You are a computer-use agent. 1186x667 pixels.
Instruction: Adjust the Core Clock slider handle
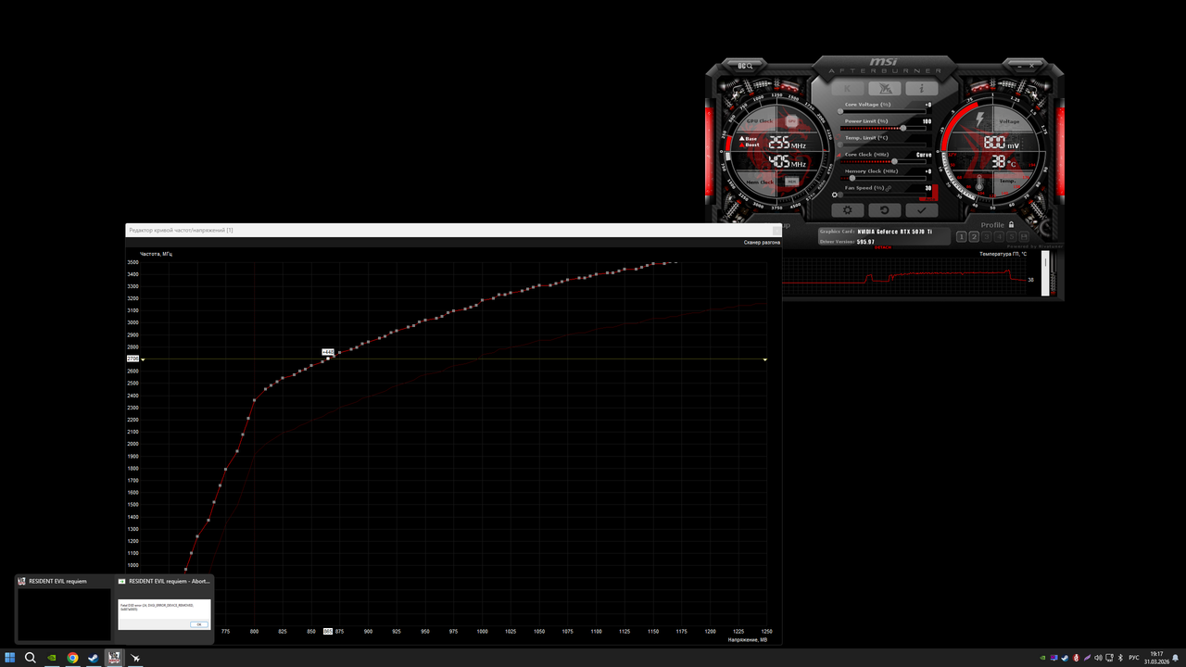coord(894,161)
